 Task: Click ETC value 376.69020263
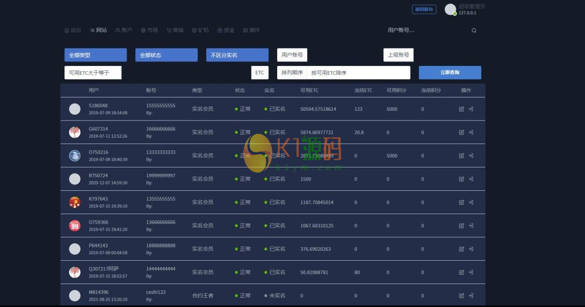tap(316, 249)
